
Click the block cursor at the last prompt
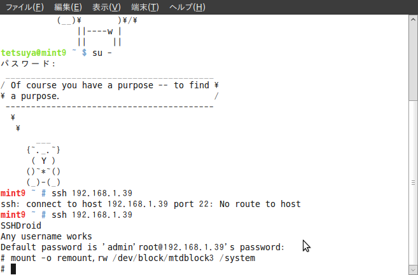(13, 269)
